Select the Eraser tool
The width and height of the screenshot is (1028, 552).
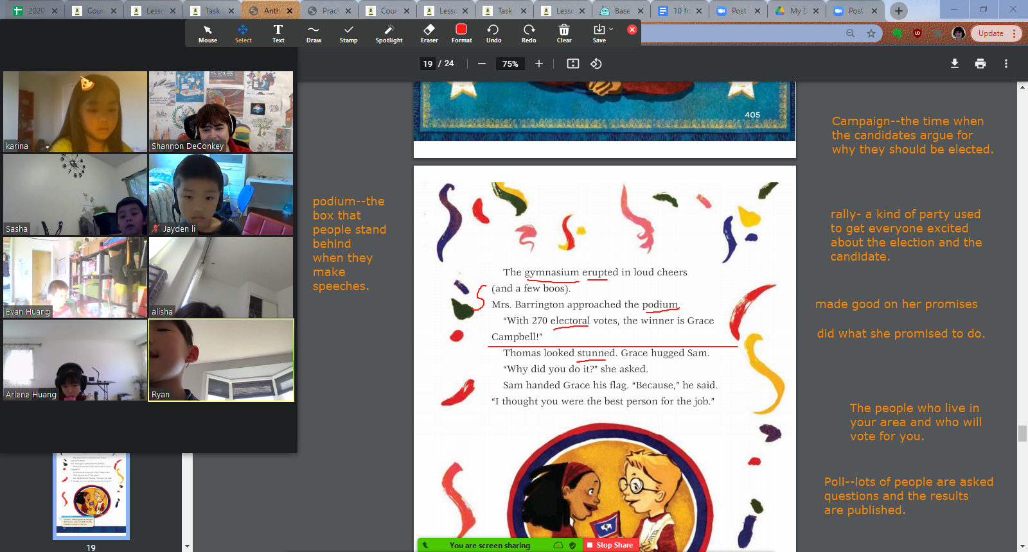tap(429, 34)
